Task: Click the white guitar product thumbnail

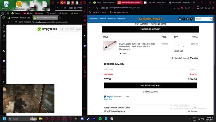Action: point(110,46)
